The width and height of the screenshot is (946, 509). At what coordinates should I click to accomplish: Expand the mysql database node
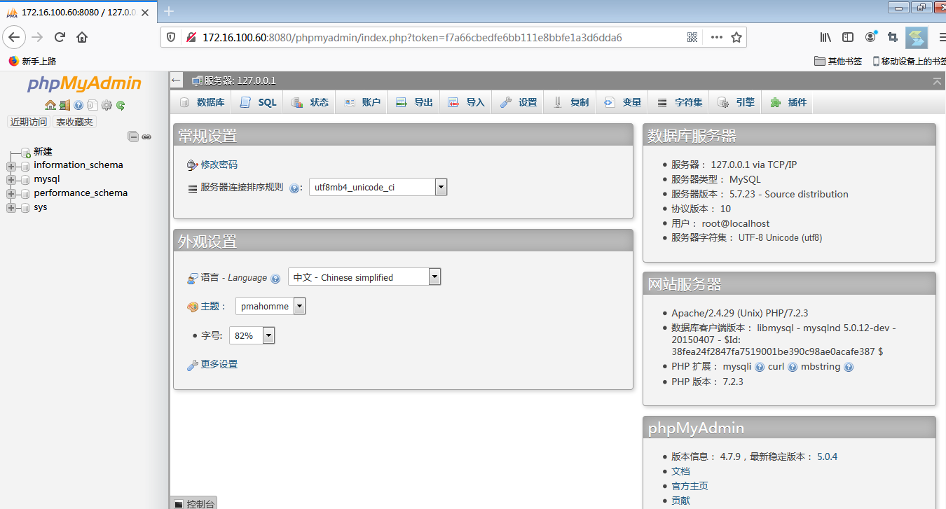(11, 180)
